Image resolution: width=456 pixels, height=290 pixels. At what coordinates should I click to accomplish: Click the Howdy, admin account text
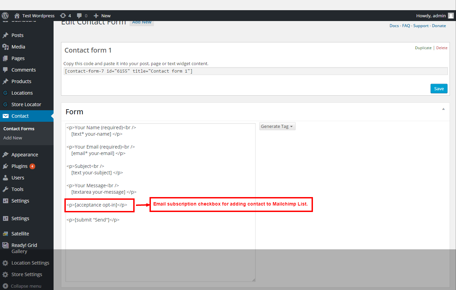[x=431, y=16]
